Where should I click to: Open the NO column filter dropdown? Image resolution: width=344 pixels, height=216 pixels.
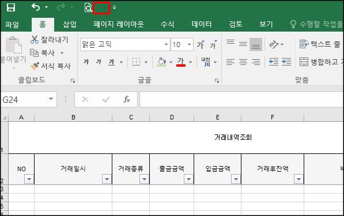[x=29, y=179]
